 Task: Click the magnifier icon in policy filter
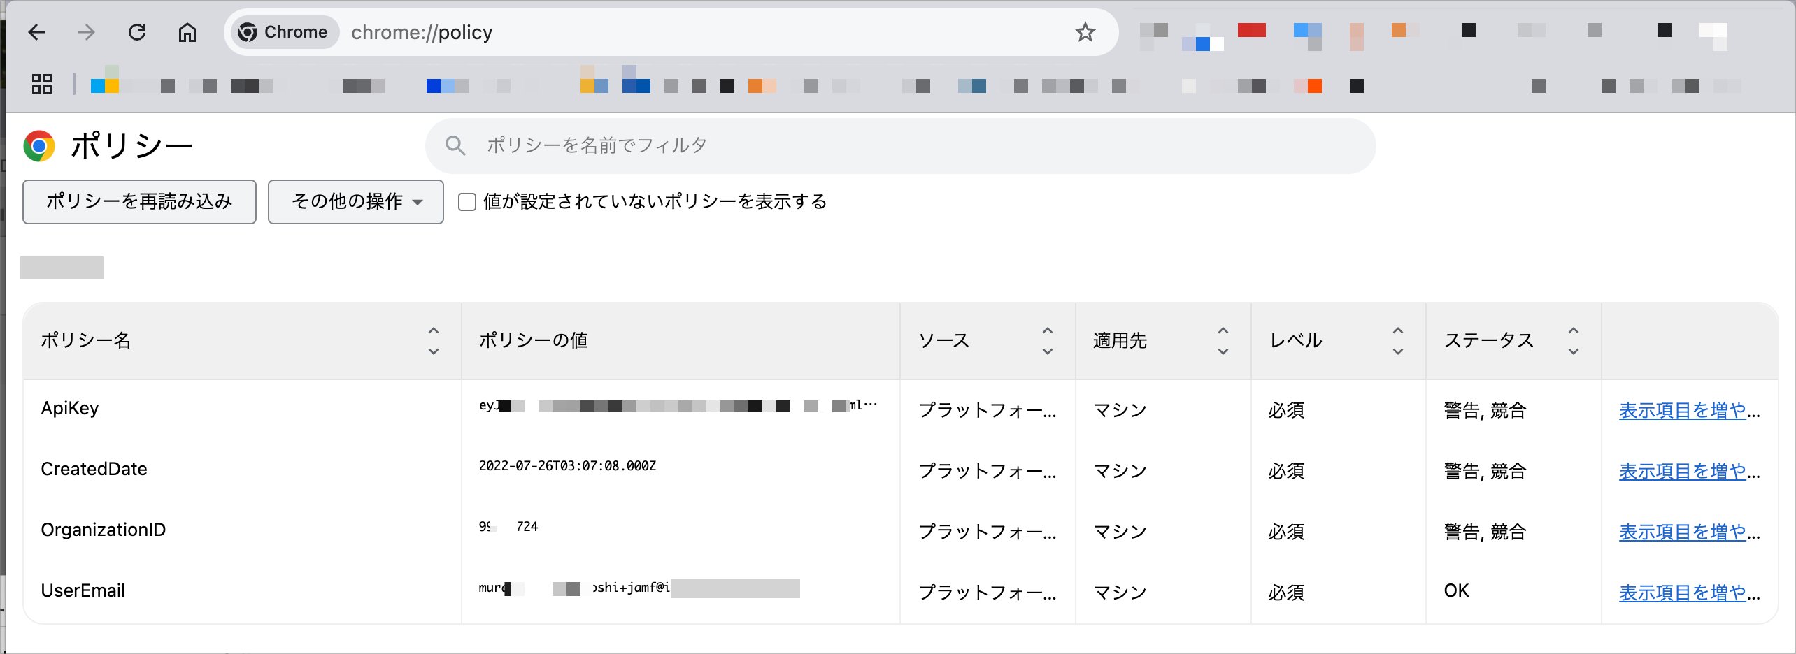455,145
